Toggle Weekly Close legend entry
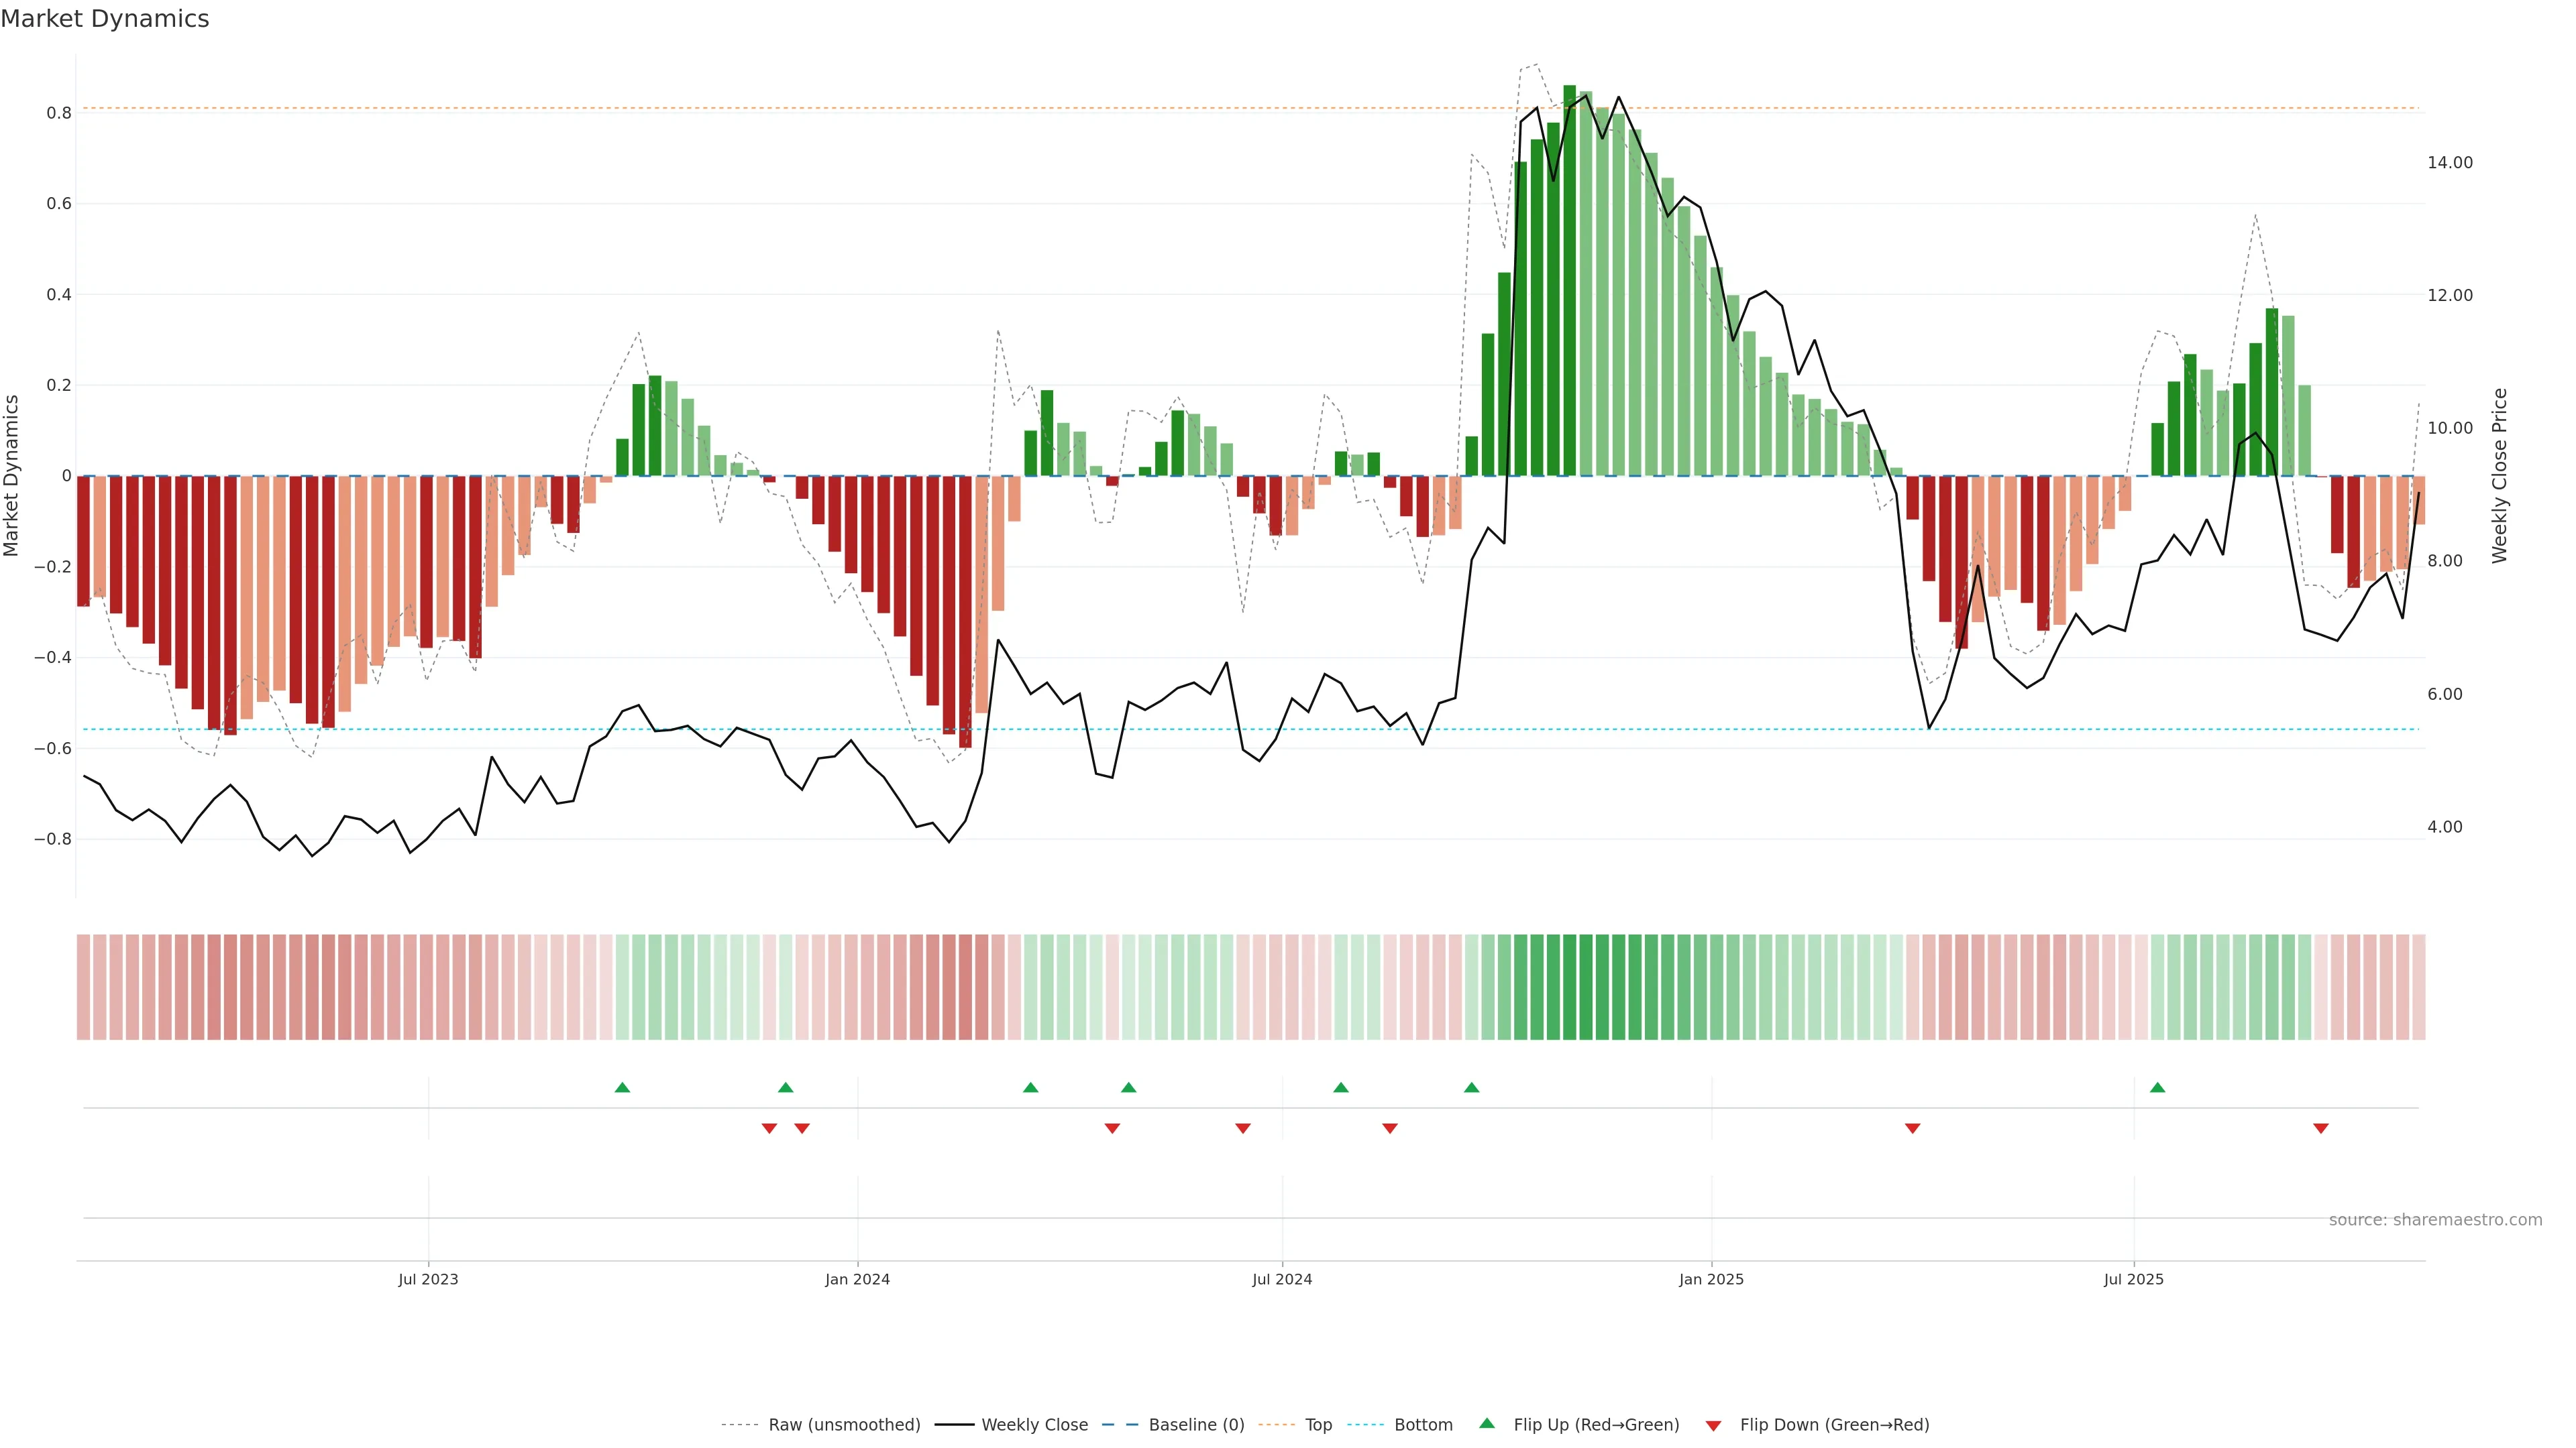Screen dimensions: 2576x1448 [1034, 1425]
